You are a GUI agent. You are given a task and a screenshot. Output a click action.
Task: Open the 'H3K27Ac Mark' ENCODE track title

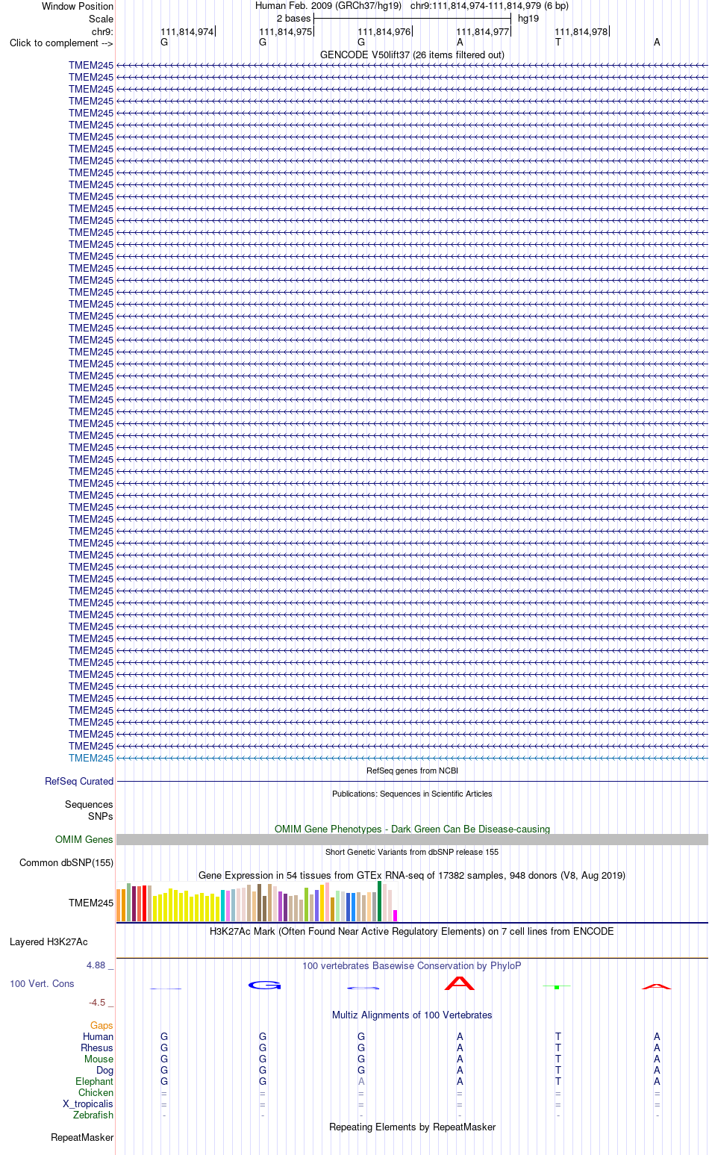(x=412, y=932)
